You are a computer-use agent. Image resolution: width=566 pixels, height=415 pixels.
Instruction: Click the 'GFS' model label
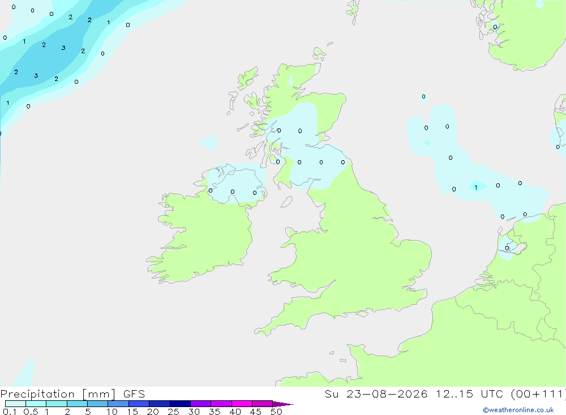coord(134,394)
